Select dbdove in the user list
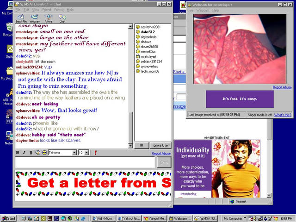 pyautogui.click(x=146, y=42)
